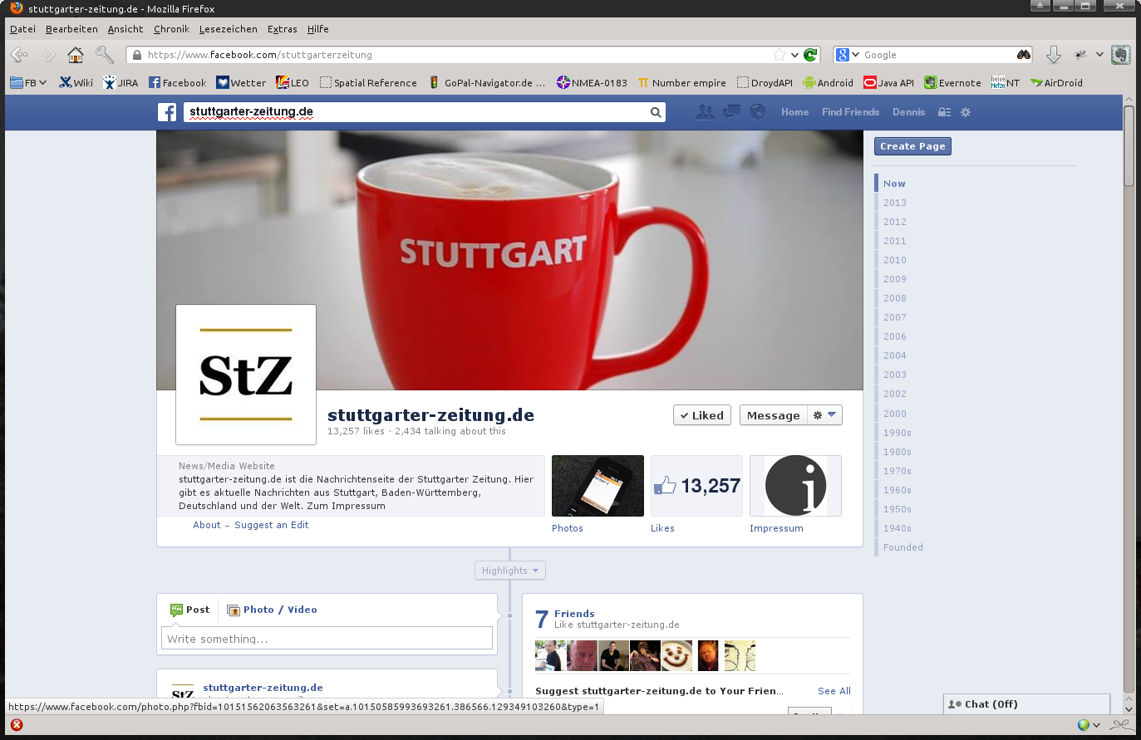This screenshot has width=1141, height=740.
Task: Open the NMEA-0183 bookmark
Action: [592, 83]
